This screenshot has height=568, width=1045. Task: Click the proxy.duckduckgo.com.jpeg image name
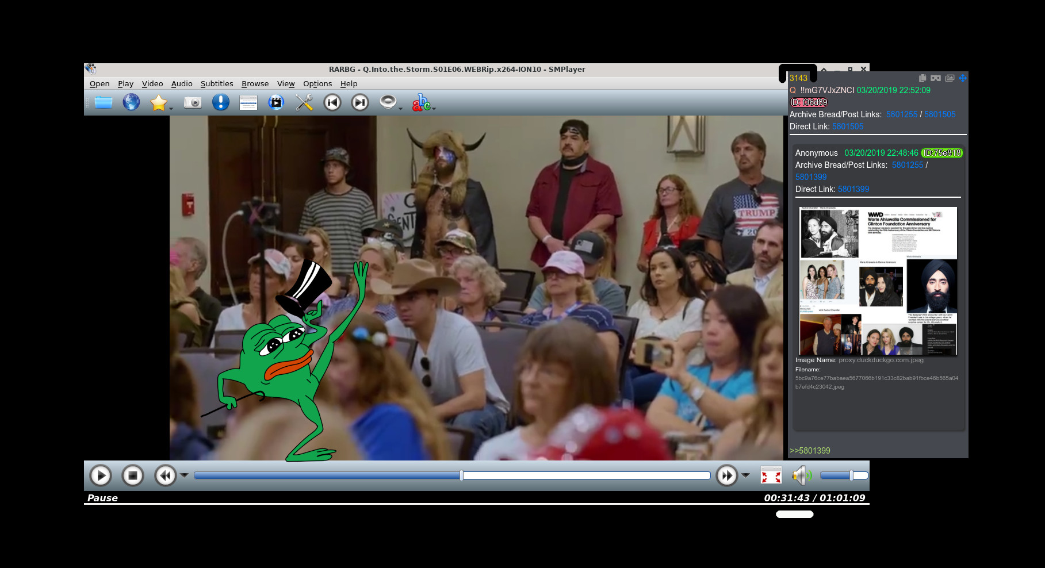pos(881,360)
